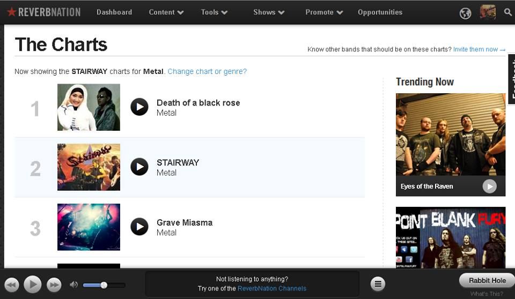This screenshot has width=515, height=299.
Task: Open the player playlist menu icon
Action: pos(378,284)
